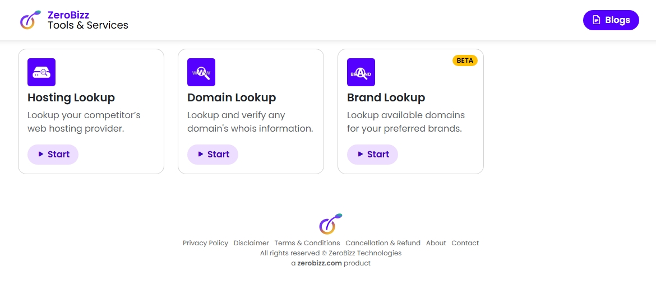Click the Domain Lookup WWW magnifier icon
The height and width of the screenshot is (294, 656).
pyautogui.click(x=201, y=72)
